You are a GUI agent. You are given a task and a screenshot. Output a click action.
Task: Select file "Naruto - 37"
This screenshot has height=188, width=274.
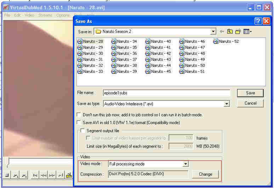pos(124,59)
